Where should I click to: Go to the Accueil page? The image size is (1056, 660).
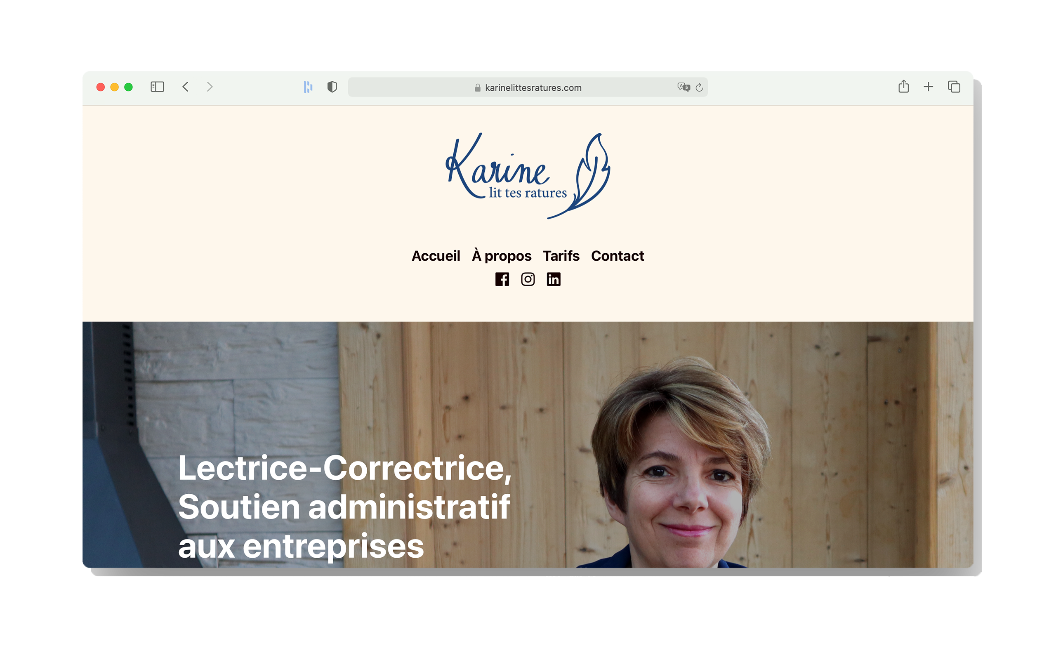coord(436,256)
